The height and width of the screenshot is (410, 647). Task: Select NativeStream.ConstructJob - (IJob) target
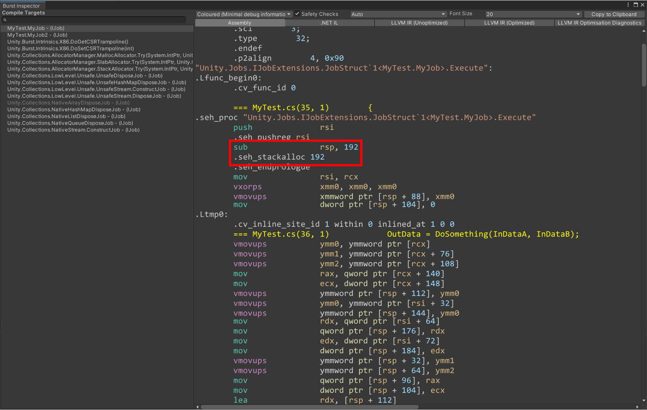[97, 130]
